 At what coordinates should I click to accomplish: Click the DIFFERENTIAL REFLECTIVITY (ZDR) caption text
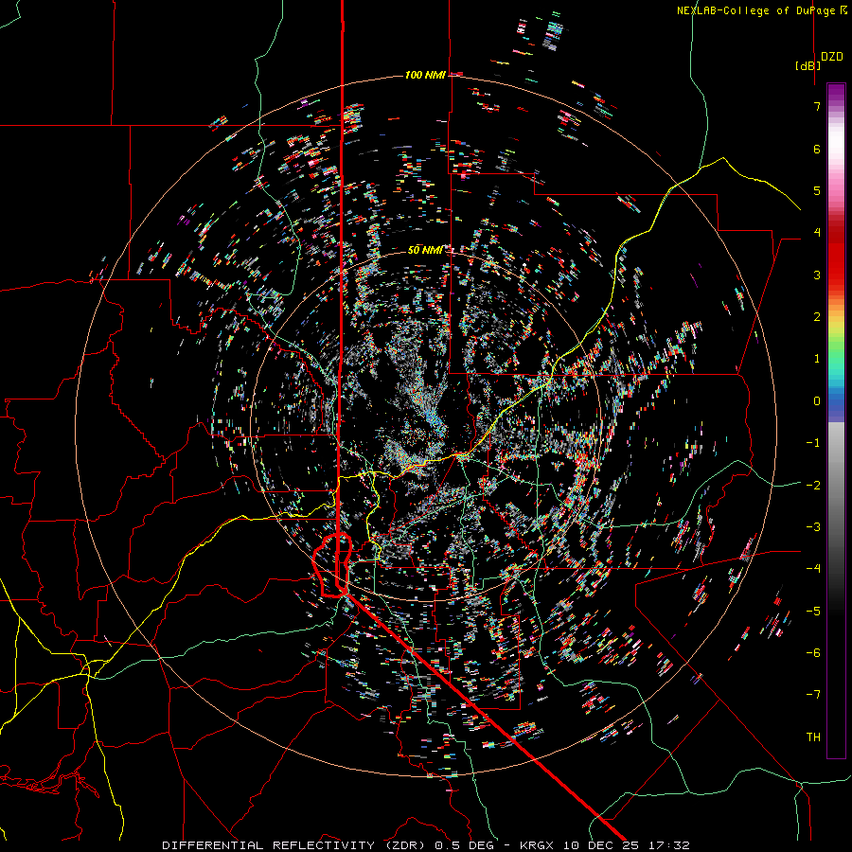click(x=293, y=845)
